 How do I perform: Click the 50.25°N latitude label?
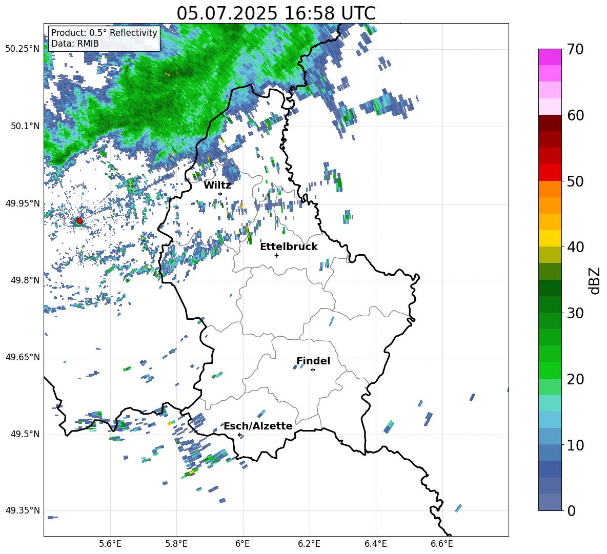[23, 49]
